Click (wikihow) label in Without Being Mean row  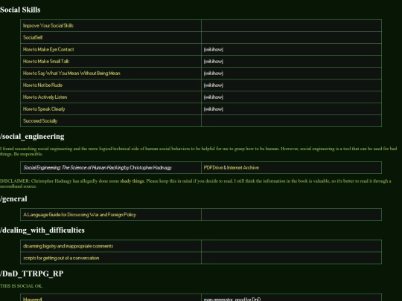214,73
